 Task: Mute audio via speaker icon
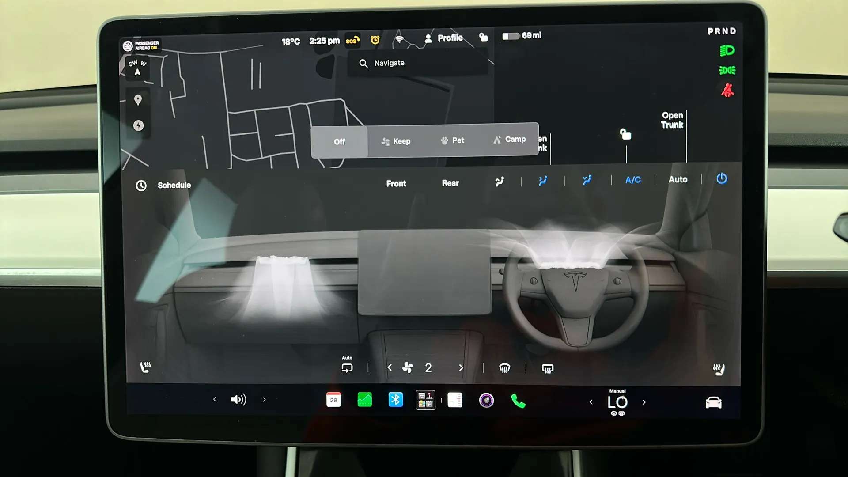coord(238,400)
